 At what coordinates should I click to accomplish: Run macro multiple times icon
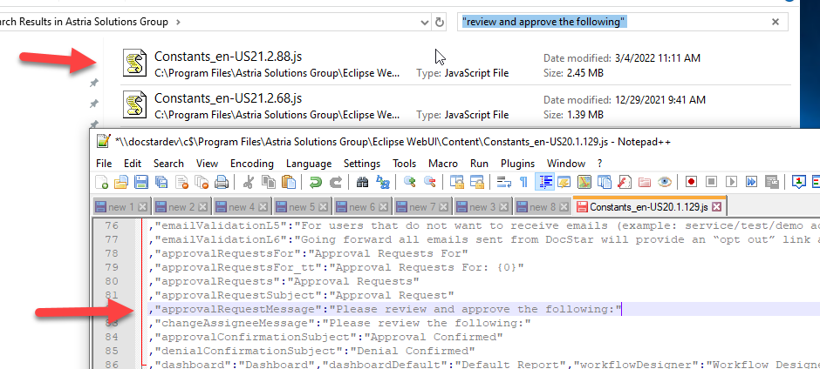point(751,182)
